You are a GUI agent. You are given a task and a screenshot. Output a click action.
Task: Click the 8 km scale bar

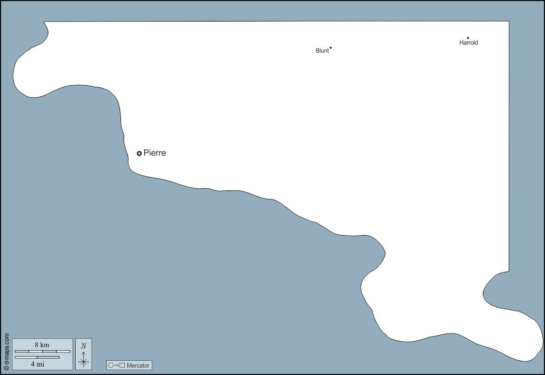pos(42,351)
